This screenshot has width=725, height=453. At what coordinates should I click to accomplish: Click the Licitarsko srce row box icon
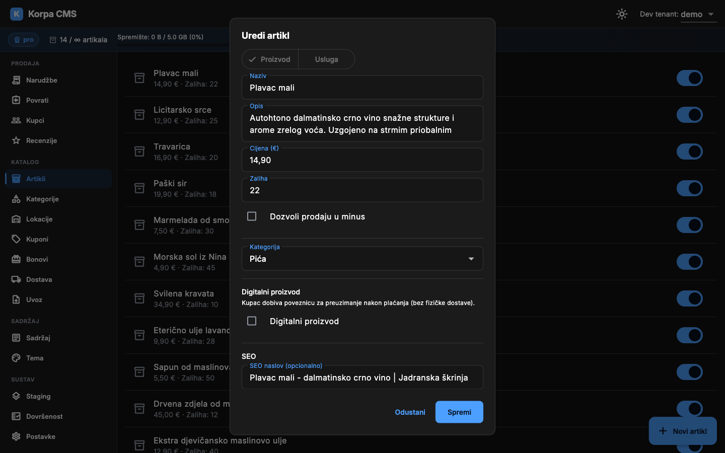[x=139, y=115]
